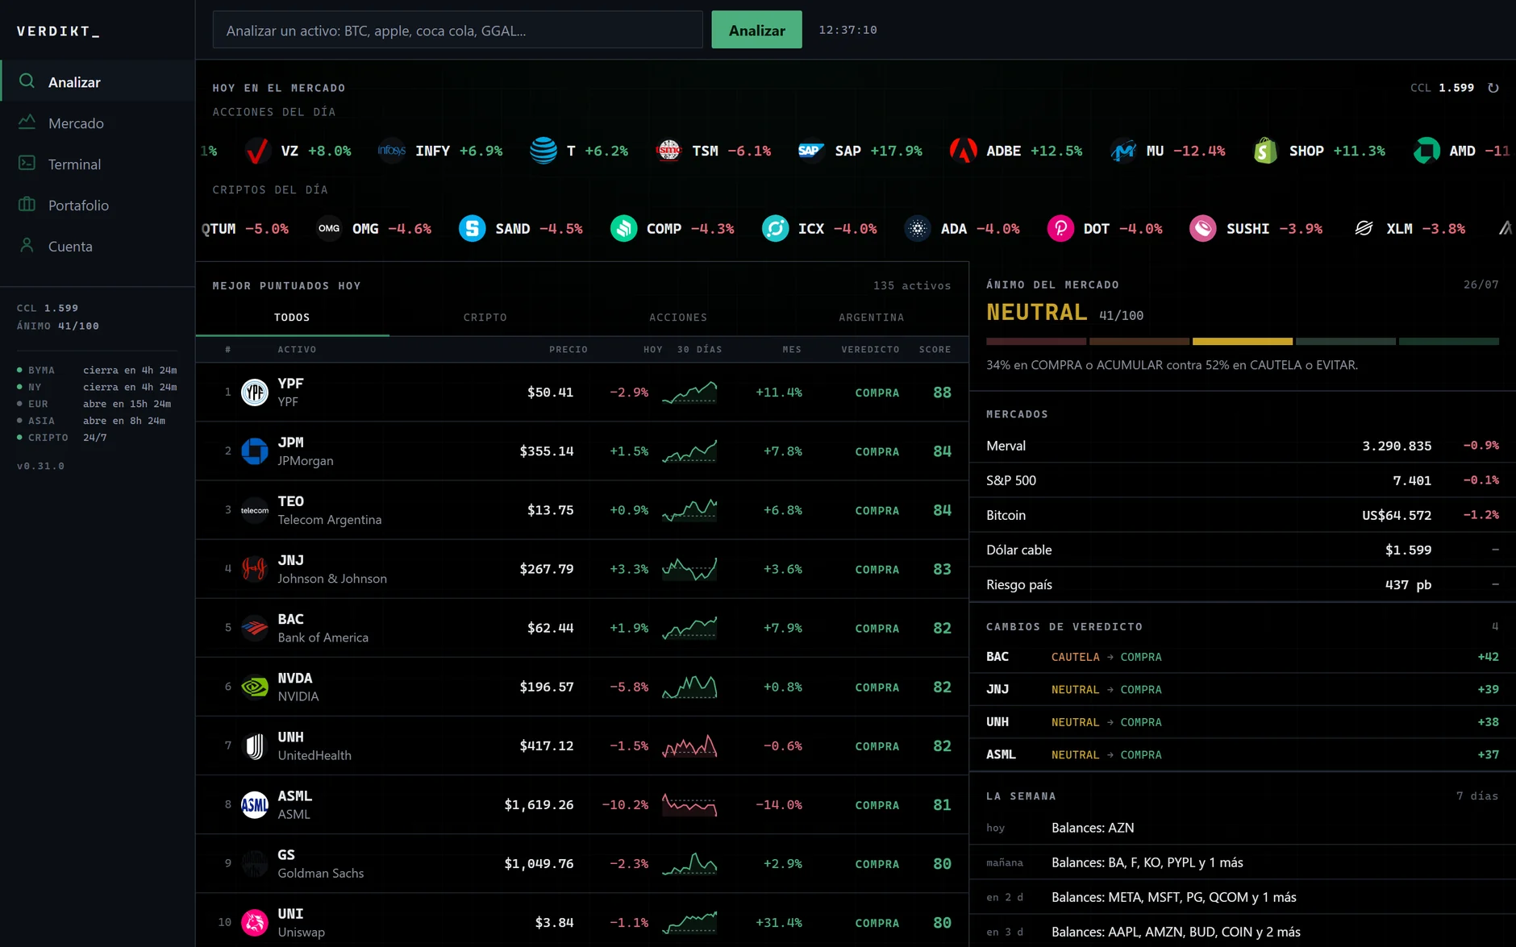Viewport: 1516px width, 947px height.
Task: Click the Analizar magnifier icon in sidebar
Action: coord(27,81)
